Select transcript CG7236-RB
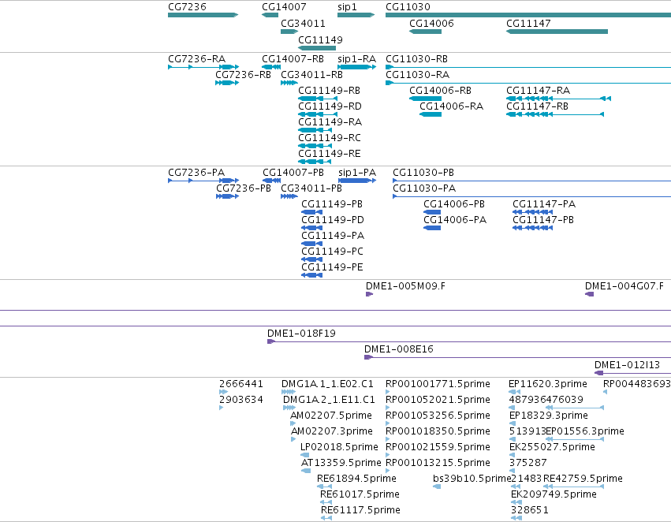Screen dimensions: 671x522 pyautogui.click(x=227, y=83)
